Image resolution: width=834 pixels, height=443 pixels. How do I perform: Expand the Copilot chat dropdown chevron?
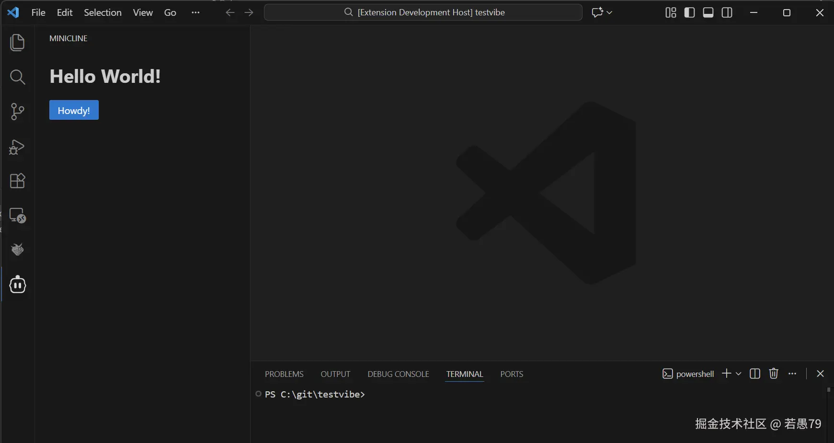[609, 12]
